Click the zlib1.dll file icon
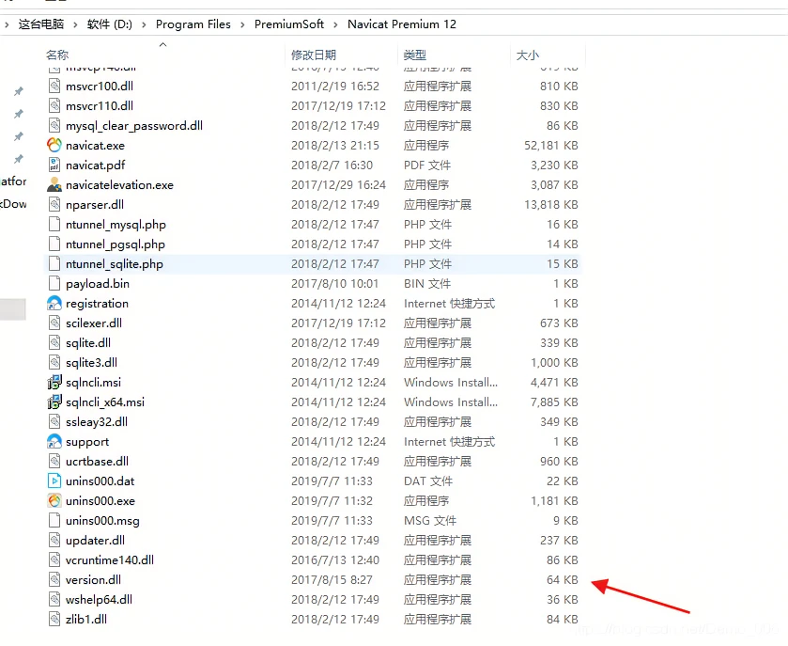788x646 pixels. click(54, 619)
